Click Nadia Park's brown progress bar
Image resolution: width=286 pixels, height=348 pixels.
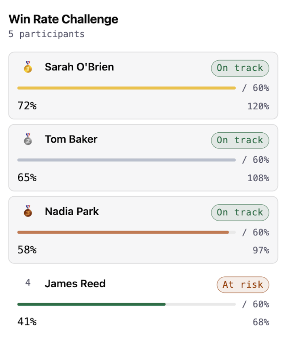click(123, 232)
